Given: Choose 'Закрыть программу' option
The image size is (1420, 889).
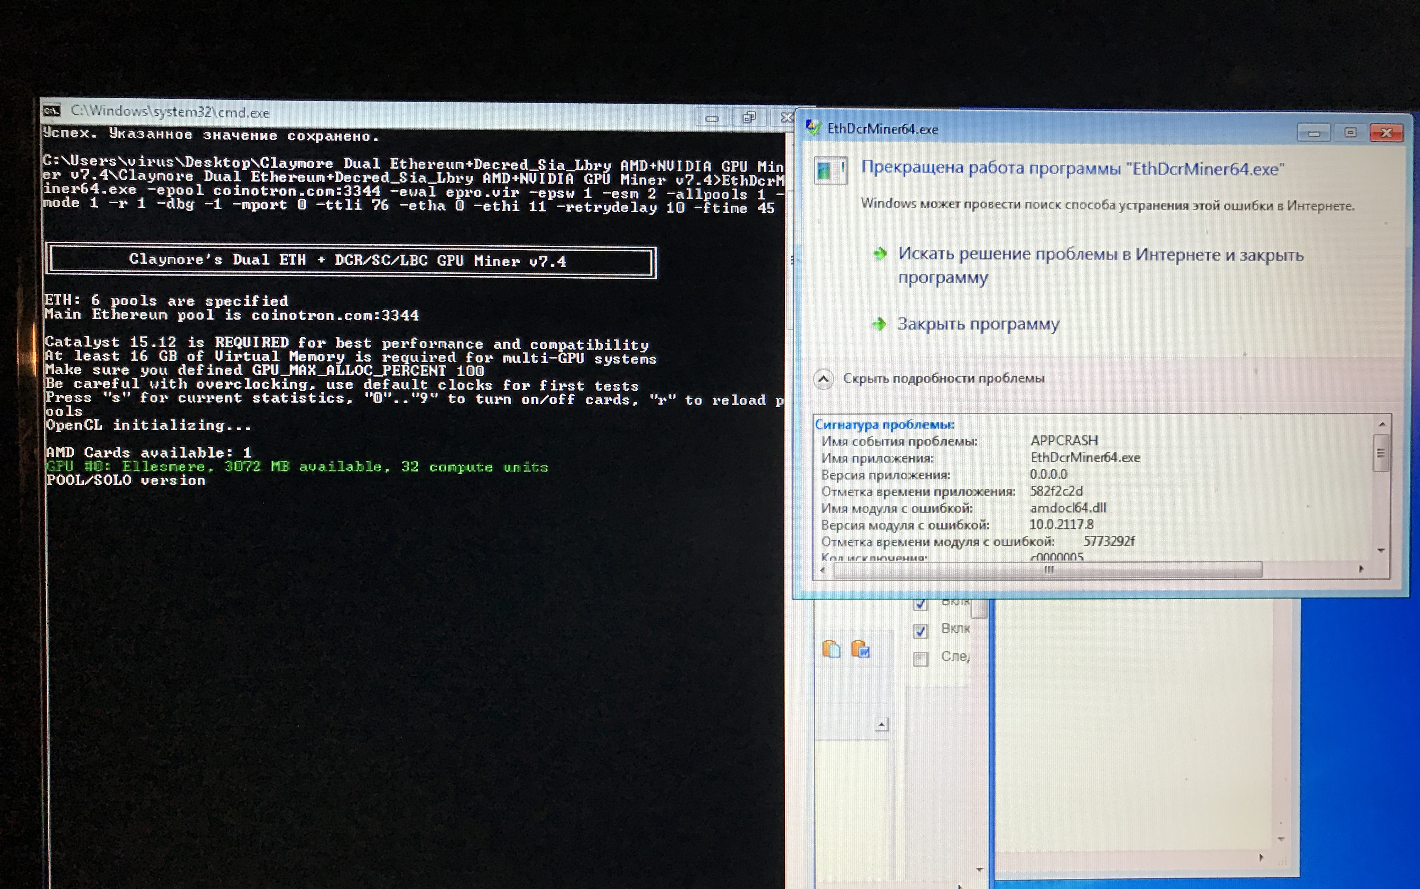Looking at the screenshot, I should (978, 324).
